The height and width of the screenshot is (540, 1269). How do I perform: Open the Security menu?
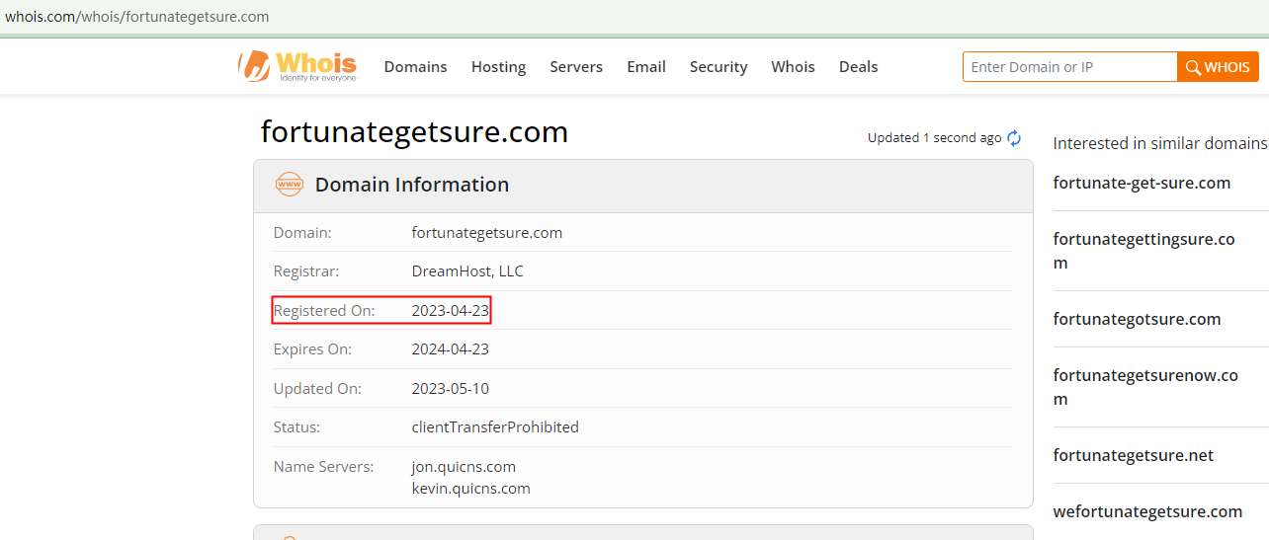tap(719, 67)
